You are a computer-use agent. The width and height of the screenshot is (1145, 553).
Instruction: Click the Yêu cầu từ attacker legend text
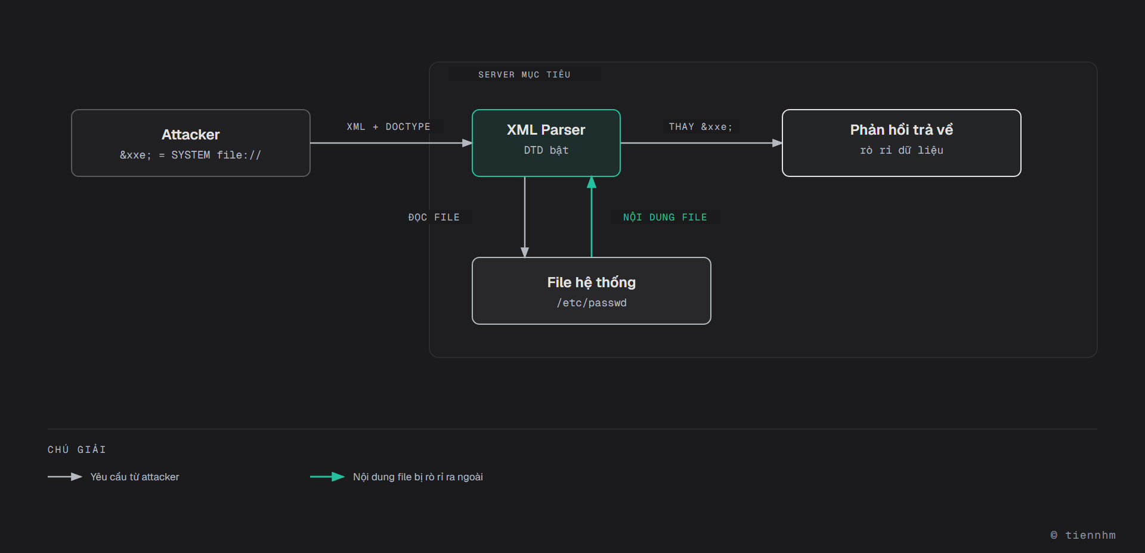(135, 477)
